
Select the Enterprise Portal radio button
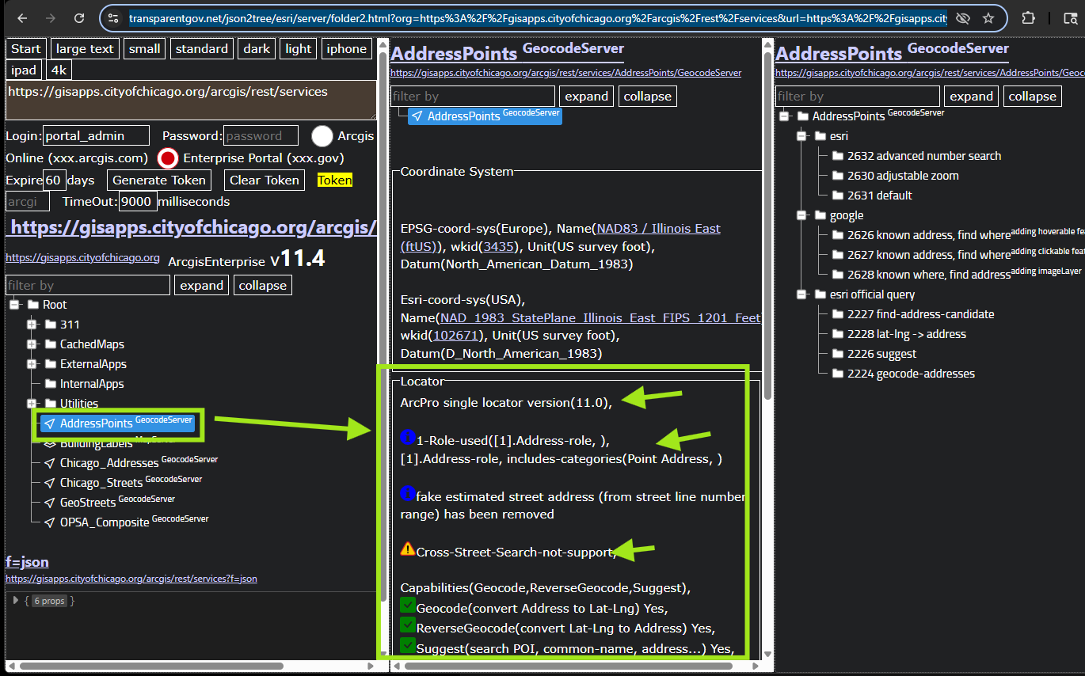pyautogui.click(x=167, y=158)
